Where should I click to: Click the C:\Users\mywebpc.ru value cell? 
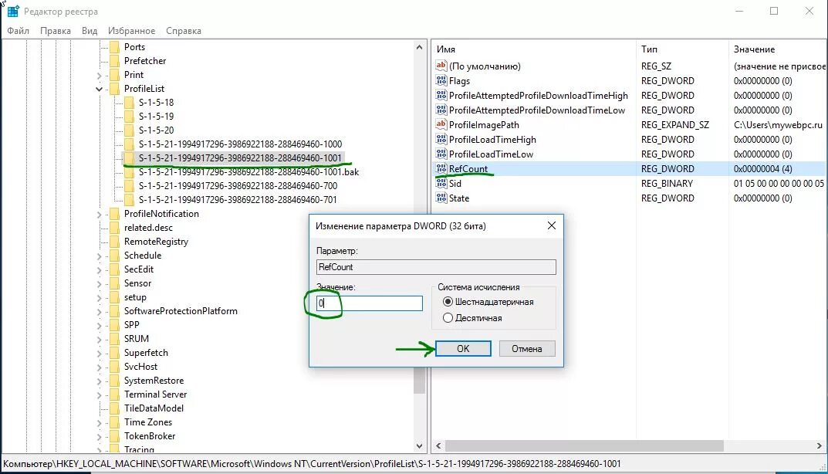pos(778,125)
